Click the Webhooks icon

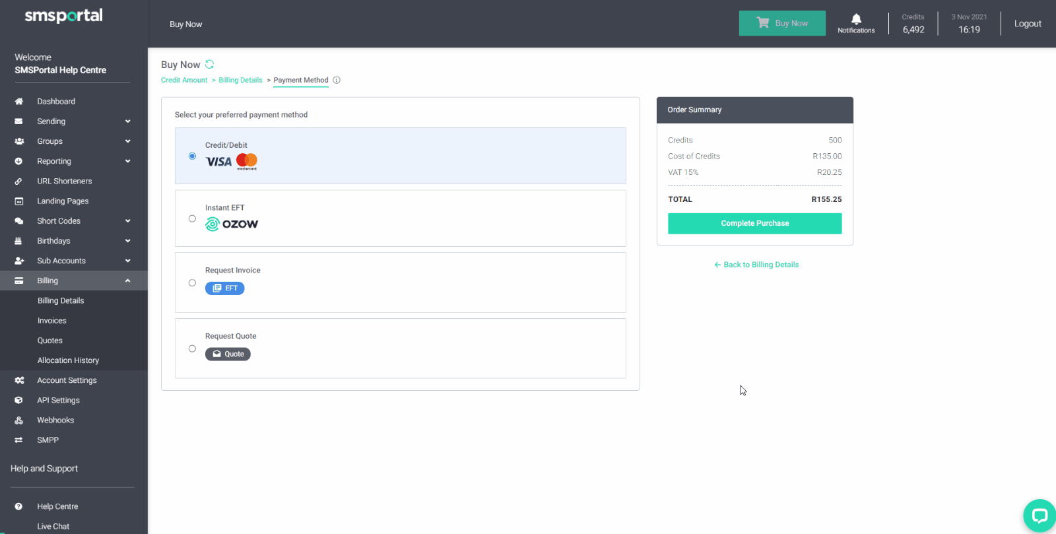18,420
